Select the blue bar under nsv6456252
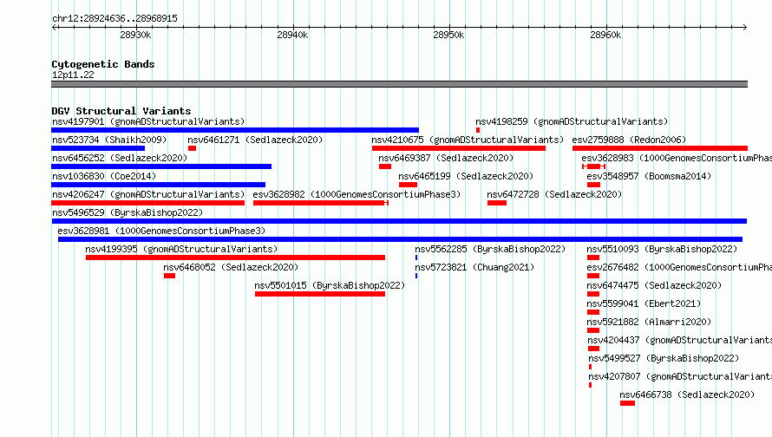This screenshot has width=772, height=437. point(161,166)
